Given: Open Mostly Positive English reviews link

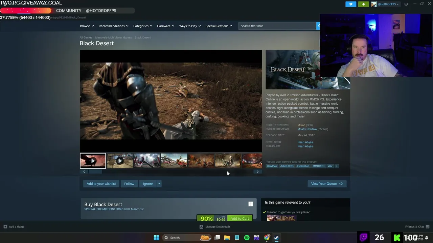Looking at the screenshot, I should [307, 129].
